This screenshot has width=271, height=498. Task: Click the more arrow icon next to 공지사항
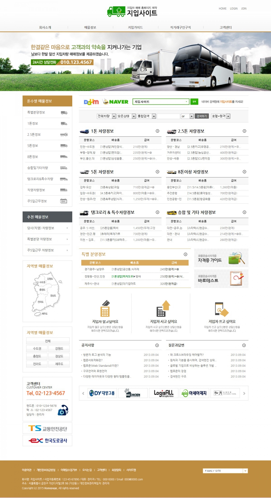tap(157, 345)
